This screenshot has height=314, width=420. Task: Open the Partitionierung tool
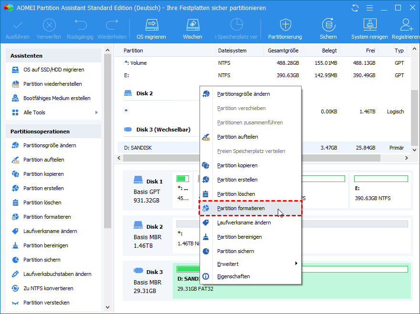pos(285,29)
